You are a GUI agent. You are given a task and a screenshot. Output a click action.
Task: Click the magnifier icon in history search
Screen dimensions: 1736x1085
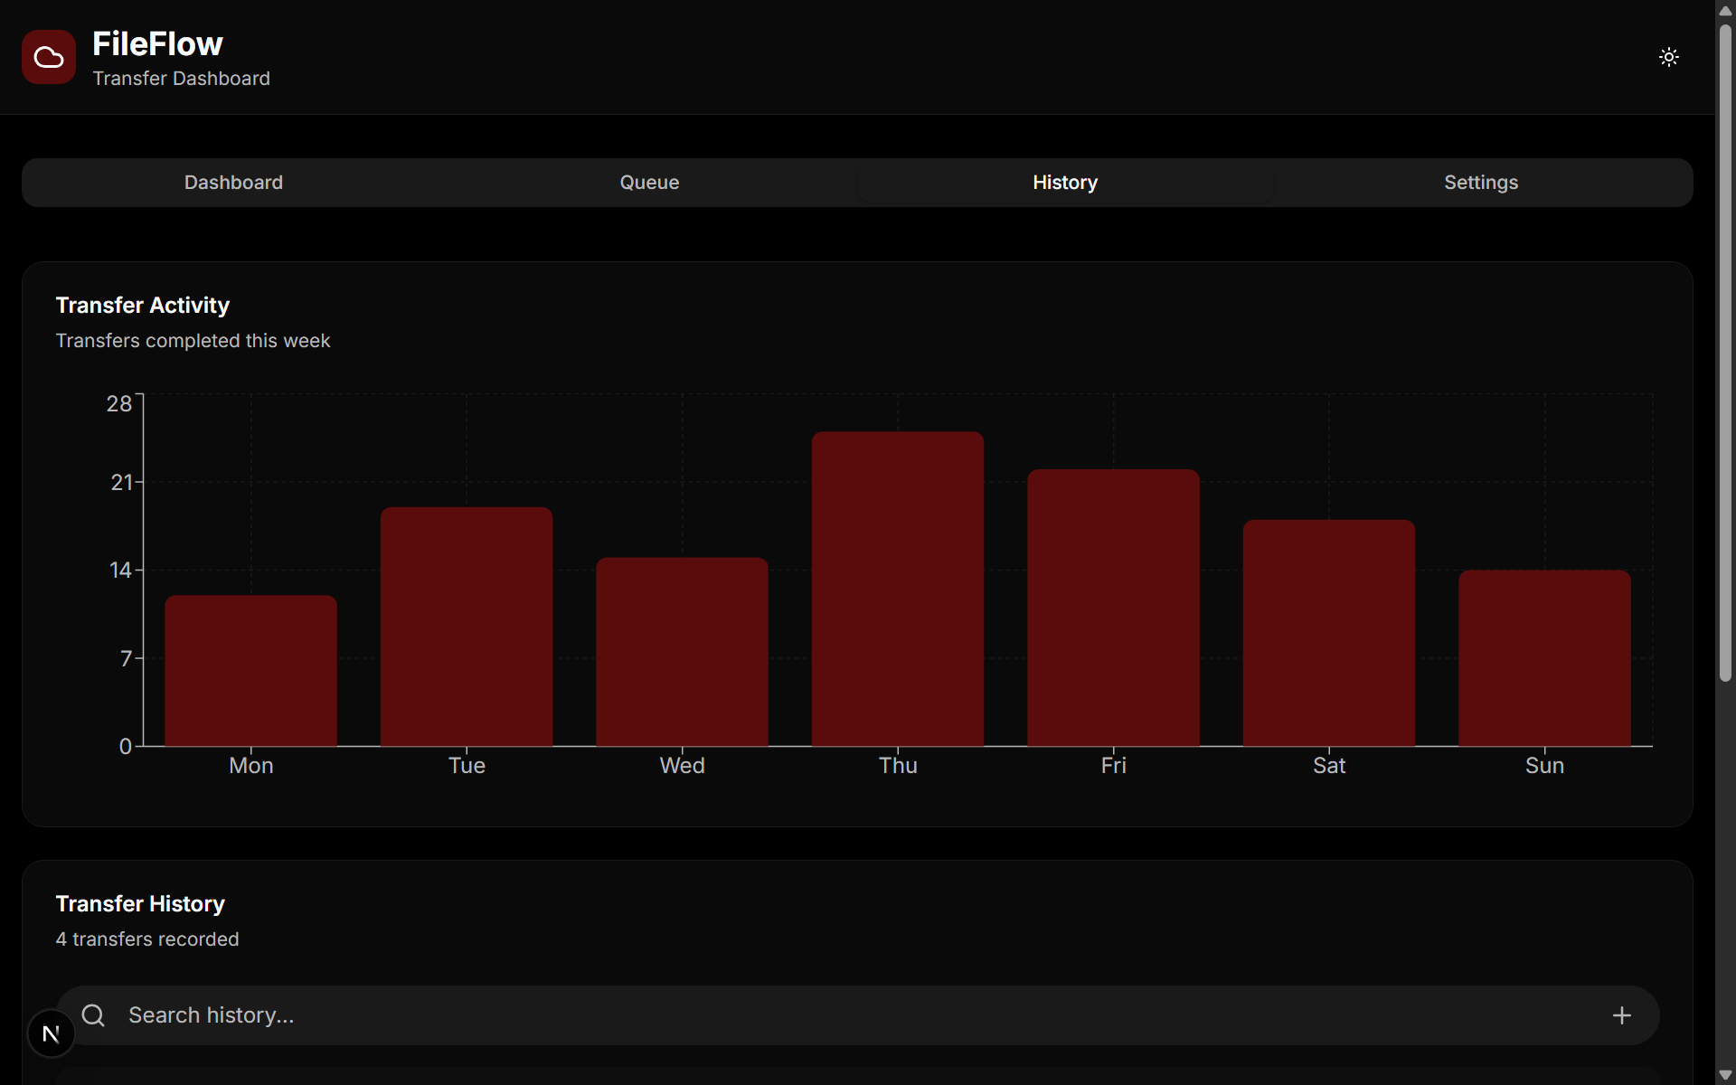[x=93, y=1015]
